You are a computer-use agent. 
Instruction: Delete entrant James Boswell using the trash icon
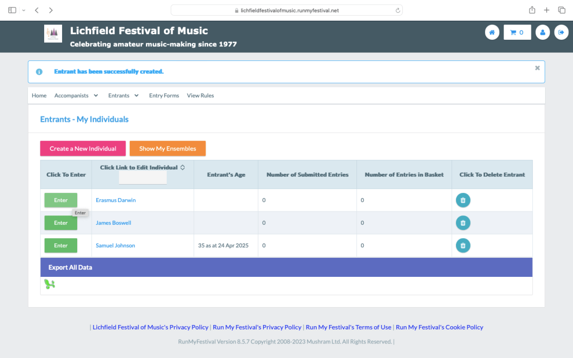tap(463, 223)
